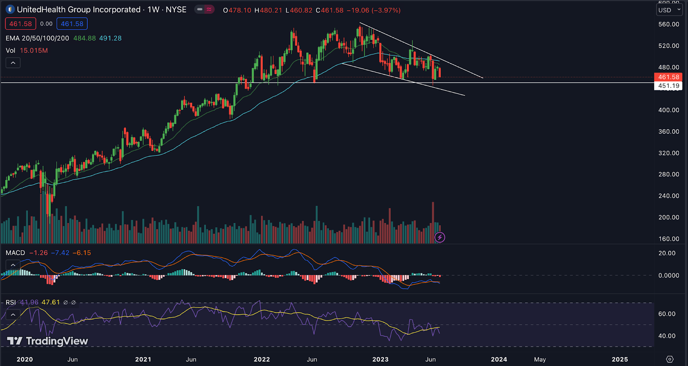This screenshot has height=366, width=688.
Task: Click the 2025 label on the time axis
Action: pyautogui.click(x=620, y=359)
